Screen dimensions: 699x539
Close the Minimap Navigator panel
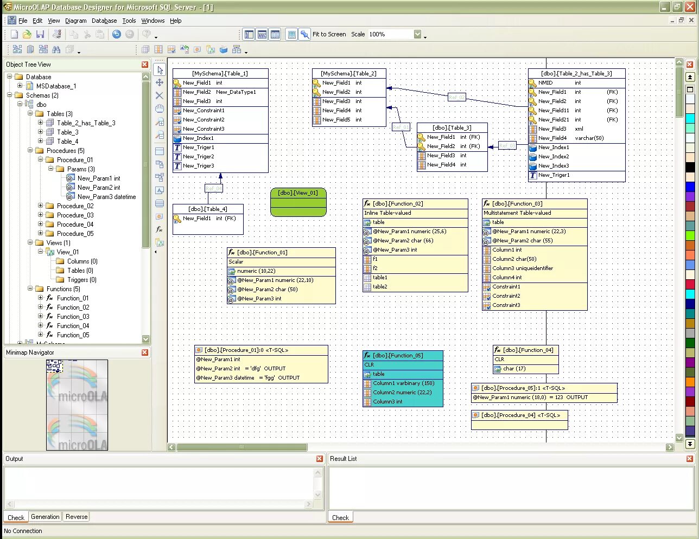pyautogui.click(x=145, y=352)
